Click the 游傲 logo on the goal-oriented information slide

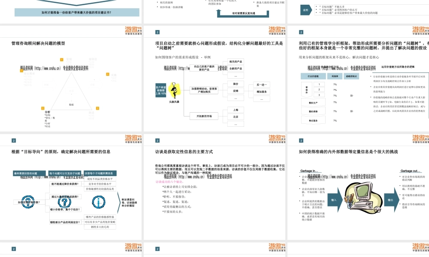click(133, 139)
